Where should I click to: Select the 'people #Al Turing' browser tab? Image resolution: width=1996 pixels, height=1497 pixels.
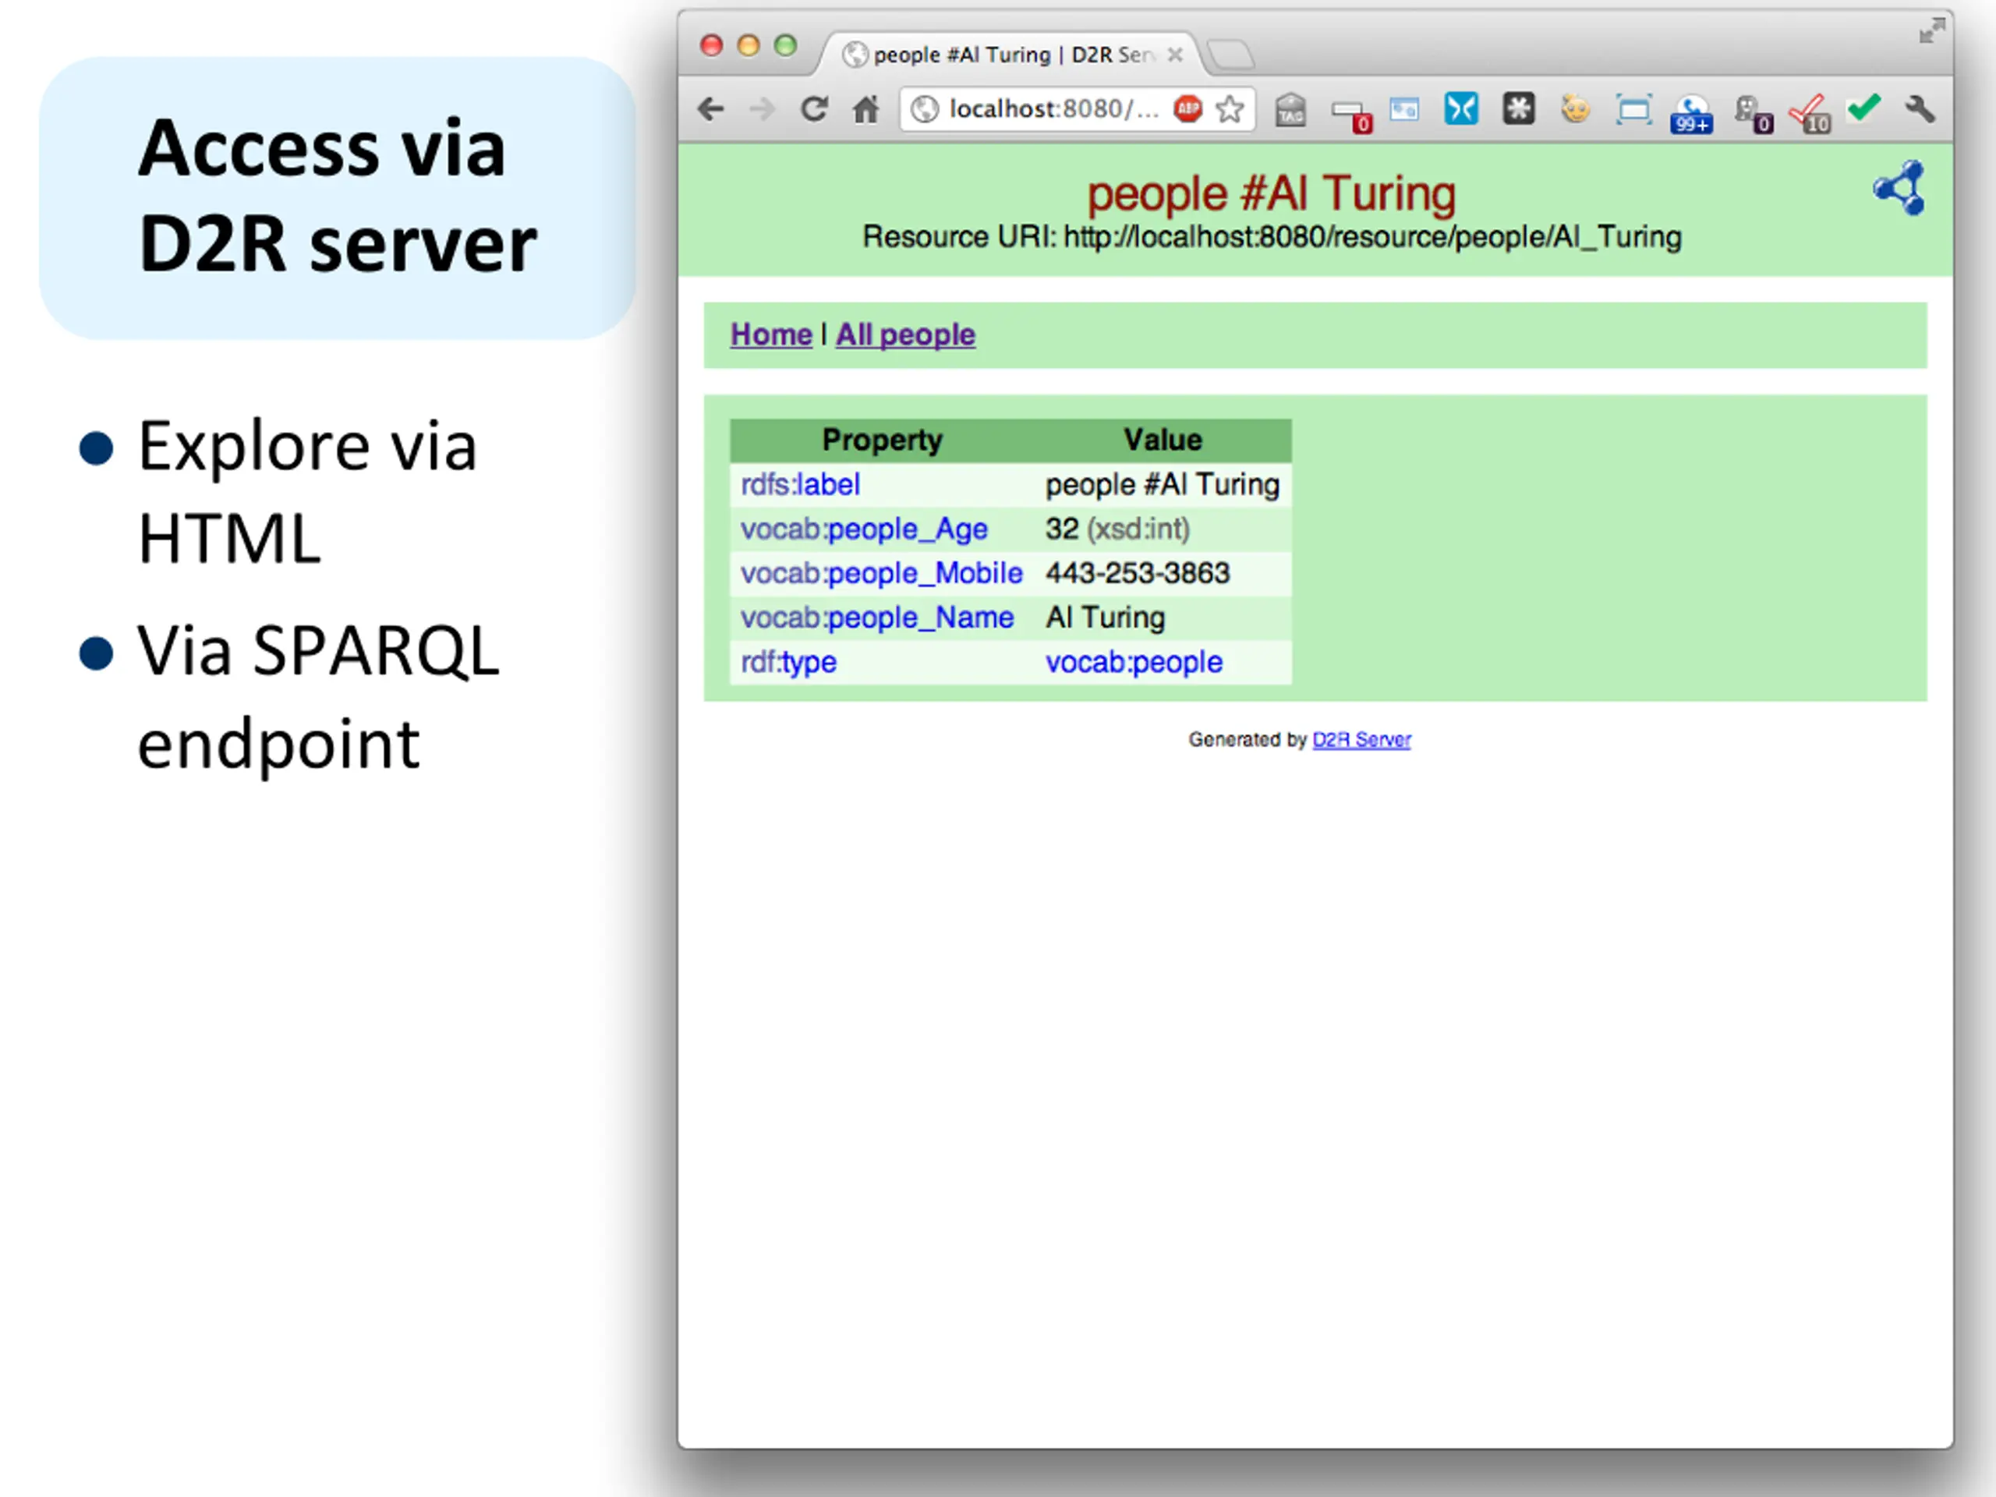[1002, 55]
